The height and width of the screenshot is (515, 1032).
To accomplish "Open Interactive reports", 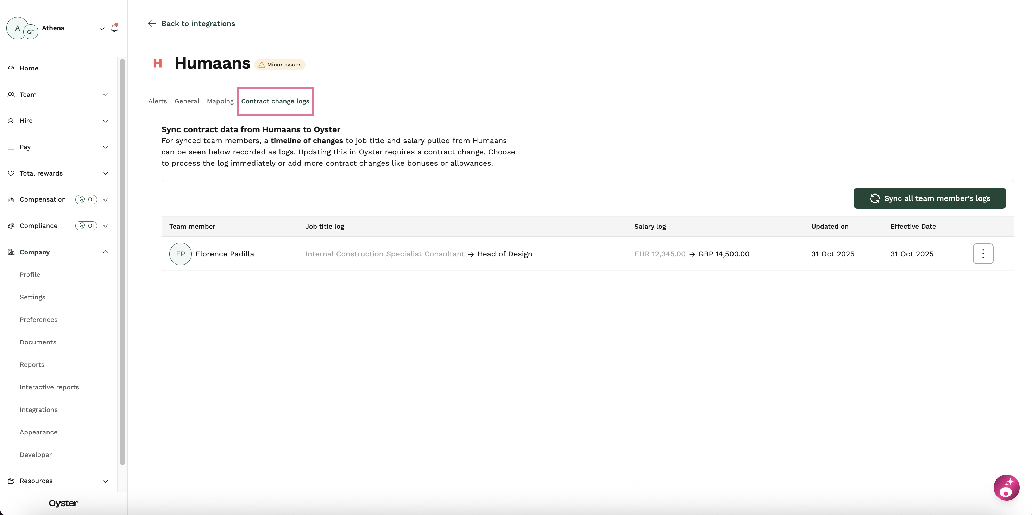I will click(x=49, y=387).
